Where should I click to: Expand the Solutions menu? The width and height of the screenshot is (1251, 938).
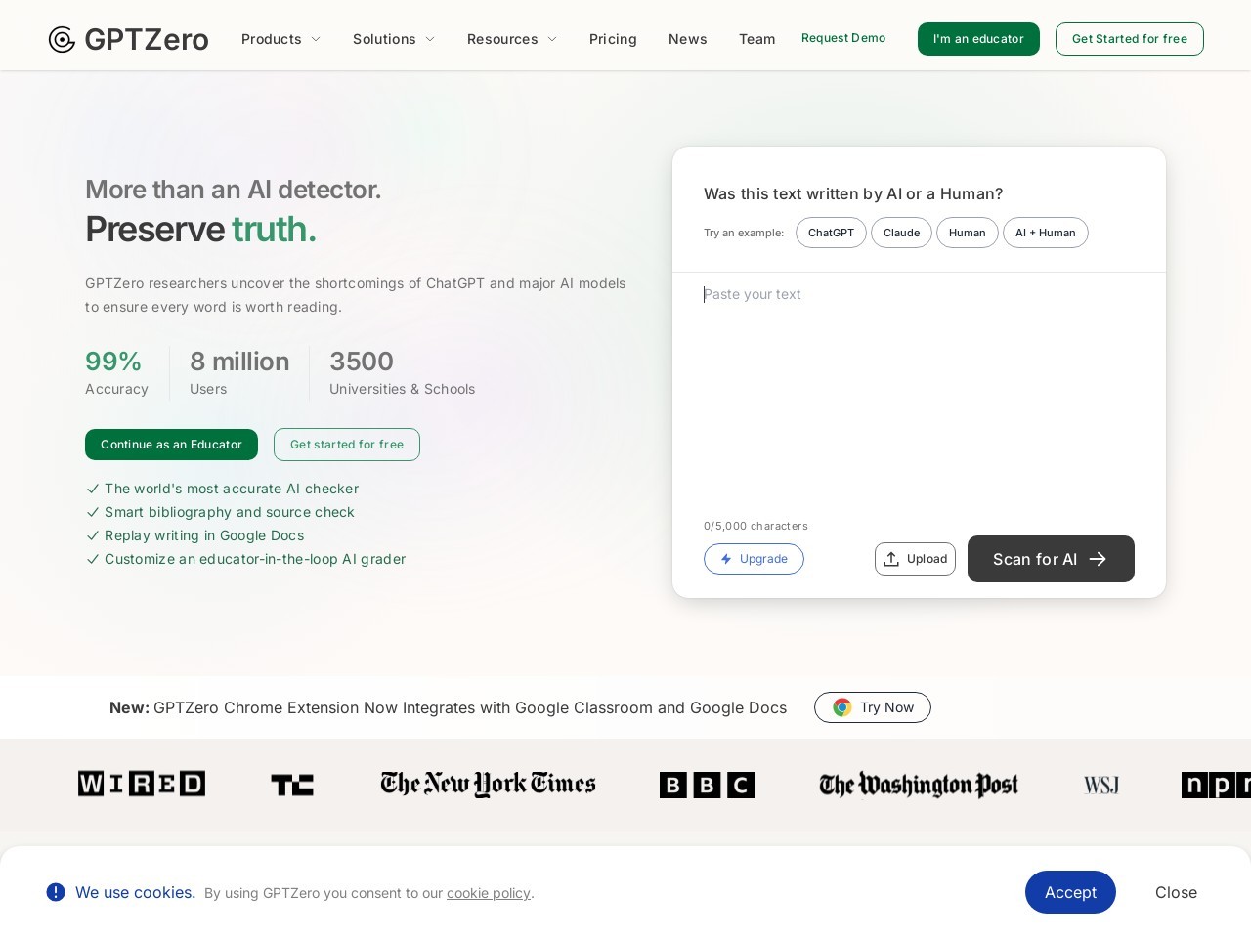tap(393, 39)
